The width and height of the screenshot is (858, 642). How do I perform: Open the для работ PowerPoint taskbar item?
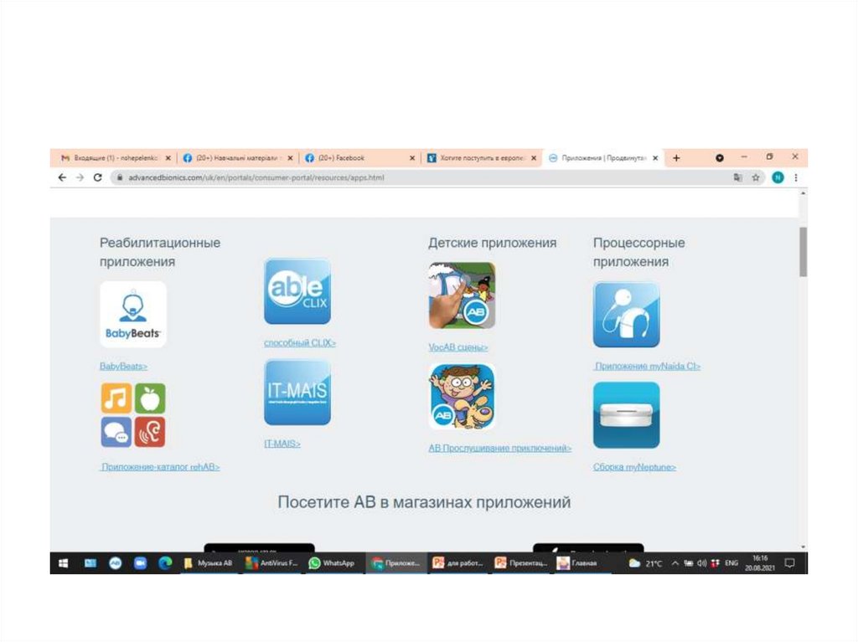(x=457, y=563)
